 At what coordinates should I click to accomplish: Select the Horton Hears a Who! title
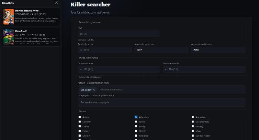pos(27,11)
